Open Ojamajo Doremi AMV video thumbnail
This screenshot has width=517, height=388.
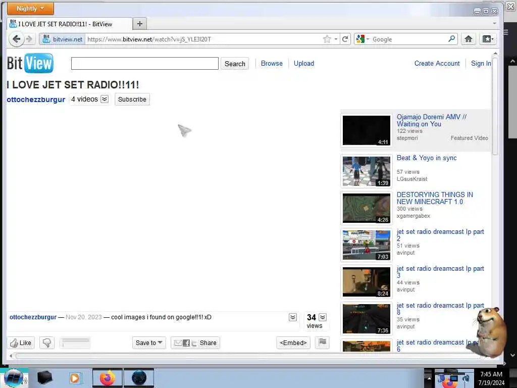[367, 130]
